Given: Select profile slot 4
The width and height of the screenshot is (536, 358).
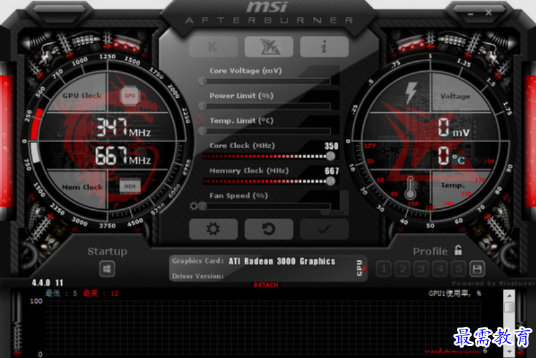Looking at the screenshot, I should [x=440, y=269].
